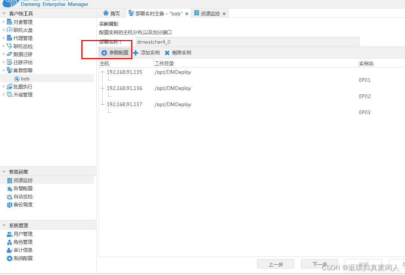Click the 资源监控 sidebar icon
The height and width of the screenshot is (275, 405).
coord(10,180)
